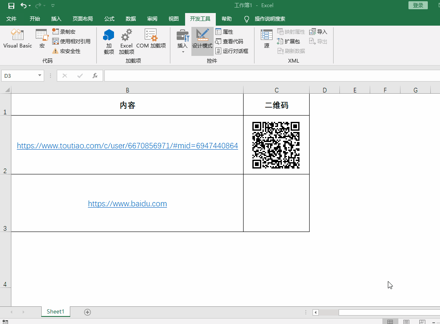
Task: Open control Properties (属性)
Action: pyautogui.click(x=224, y=32)
